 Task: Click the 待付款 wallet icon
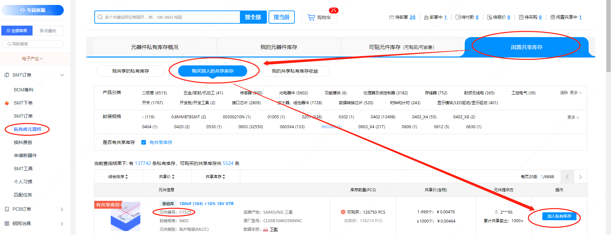pos(458,17)
